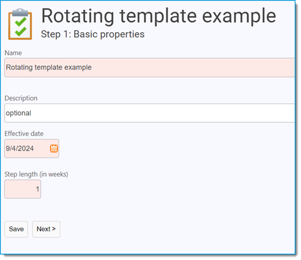
Task: Click the upper green checkmark on clipboard
Action: pos(21,22)
